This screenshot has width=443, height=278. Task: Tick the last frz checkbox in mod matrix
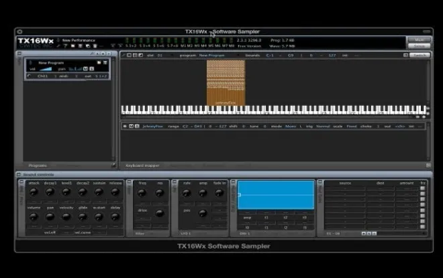(x=422, y=226)
